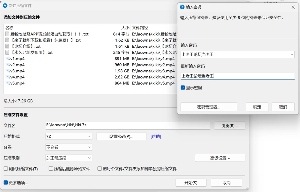Uncheck the 显示密码 checkbox
This screenshot has width=300, height=192.
[183, 87]
